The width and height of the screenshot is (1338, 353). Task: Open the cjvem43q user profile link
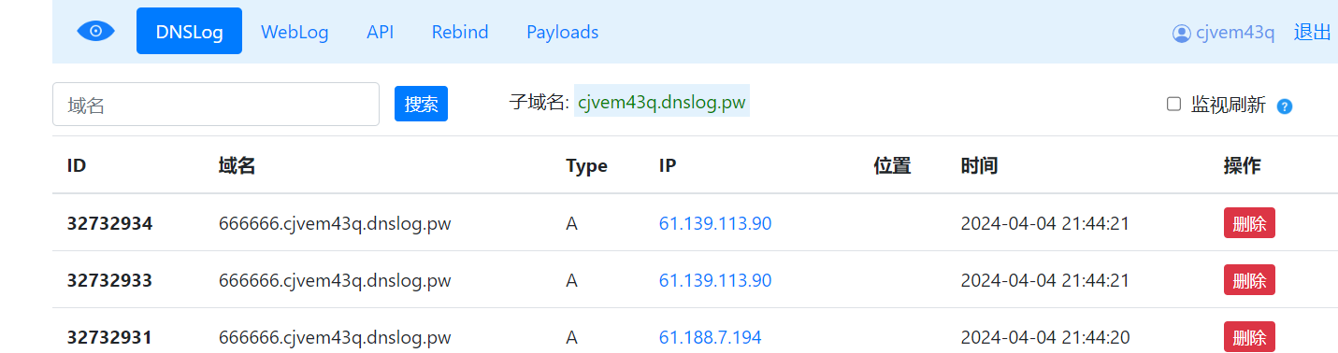1234,33
